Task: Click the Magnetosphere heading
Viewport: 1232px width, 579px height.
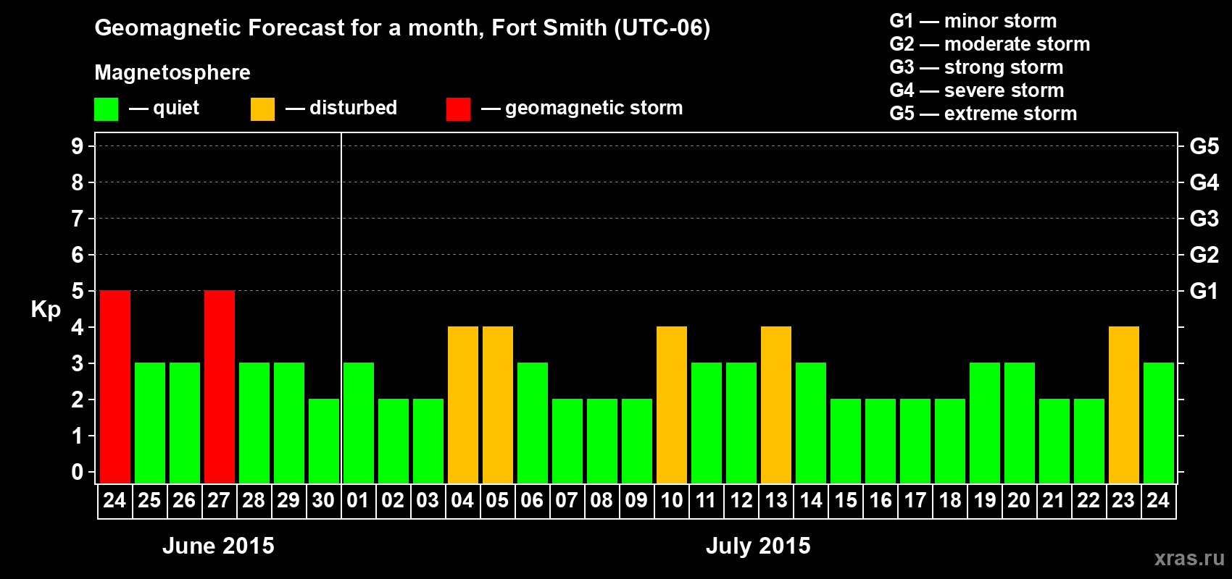Action: click(x=172, y=73)
